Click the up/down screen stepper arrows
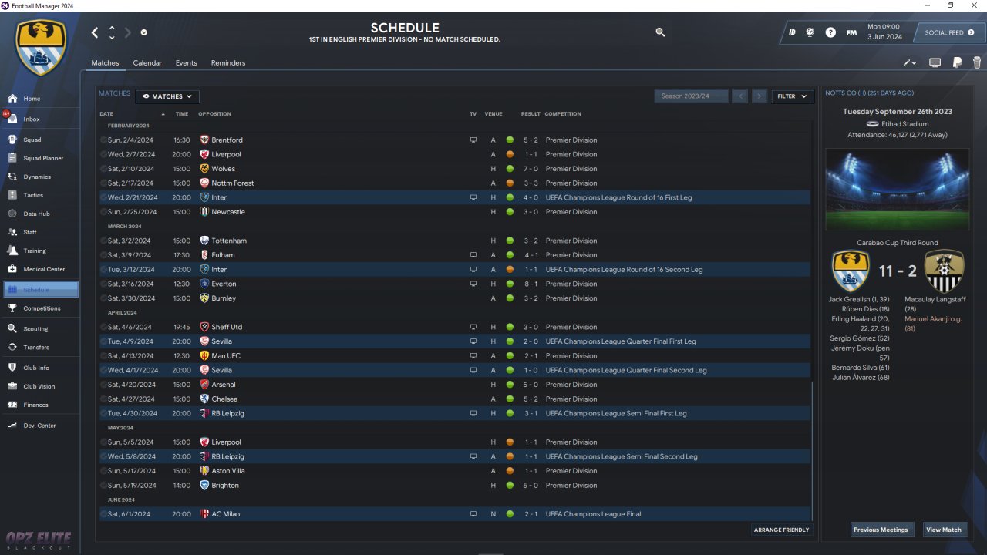The width and height of the screenshot is (987, 555). coord(112,32)
